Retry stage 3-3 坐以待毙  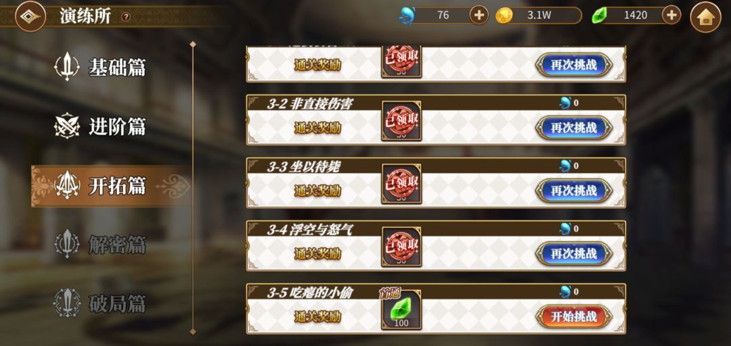[x=574, y=191]
